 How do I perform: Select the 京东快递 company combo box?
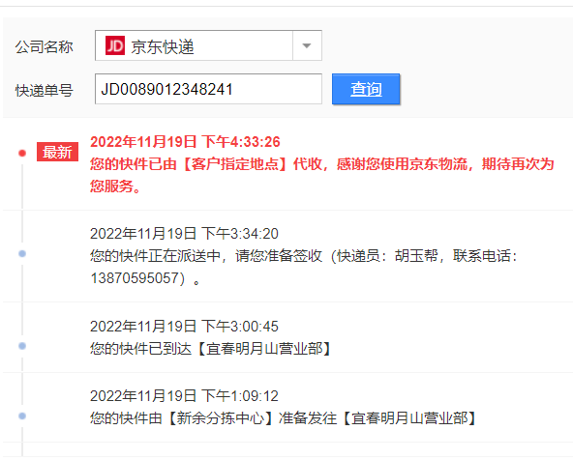208,45
